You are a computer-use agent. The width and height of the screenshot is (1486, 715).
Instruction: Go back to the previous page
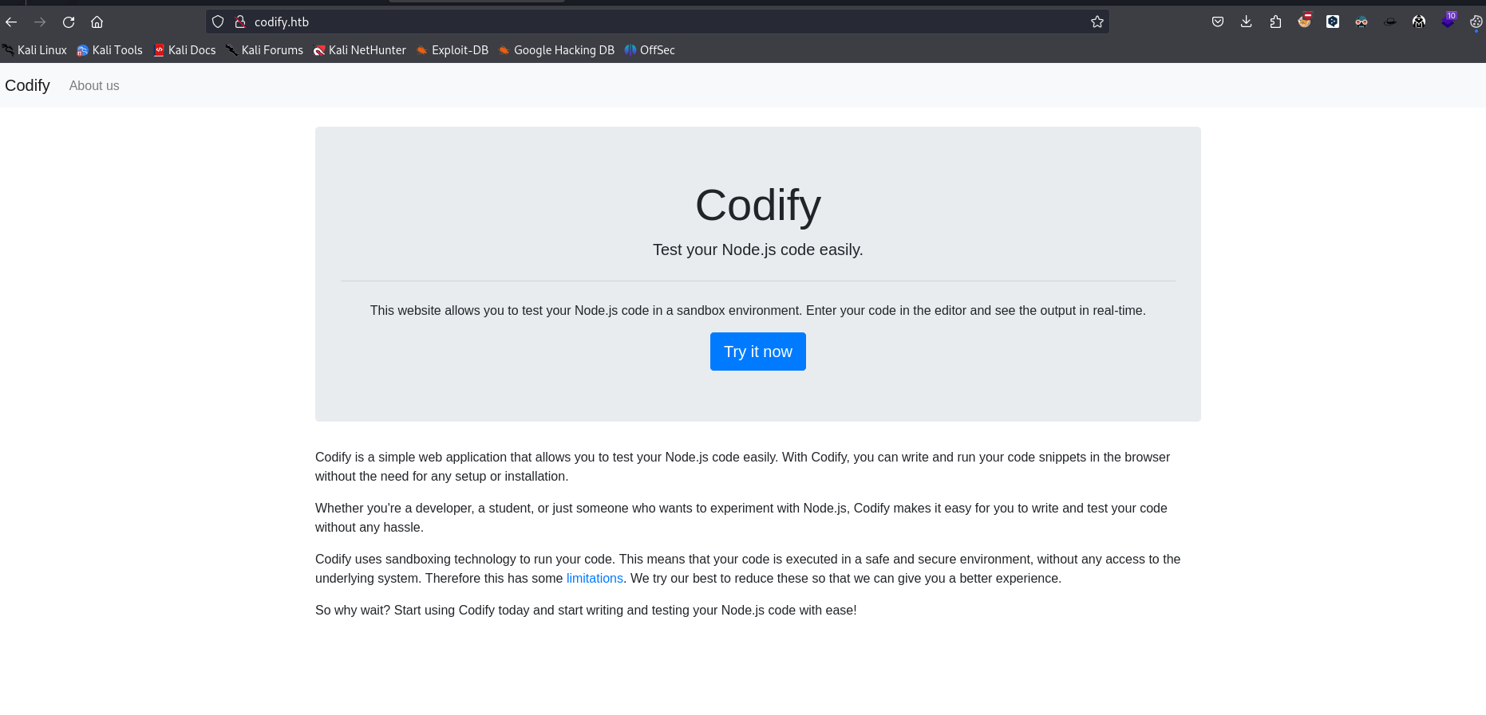pyautogui.click(x=11, y=22)
